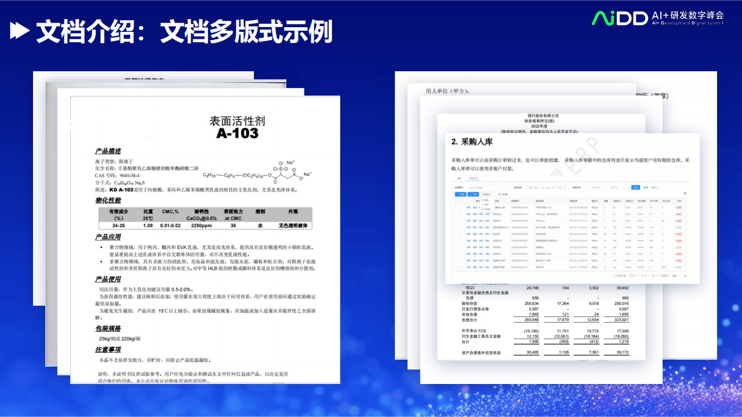Click the '负债合计' row label

coord(470,320)
